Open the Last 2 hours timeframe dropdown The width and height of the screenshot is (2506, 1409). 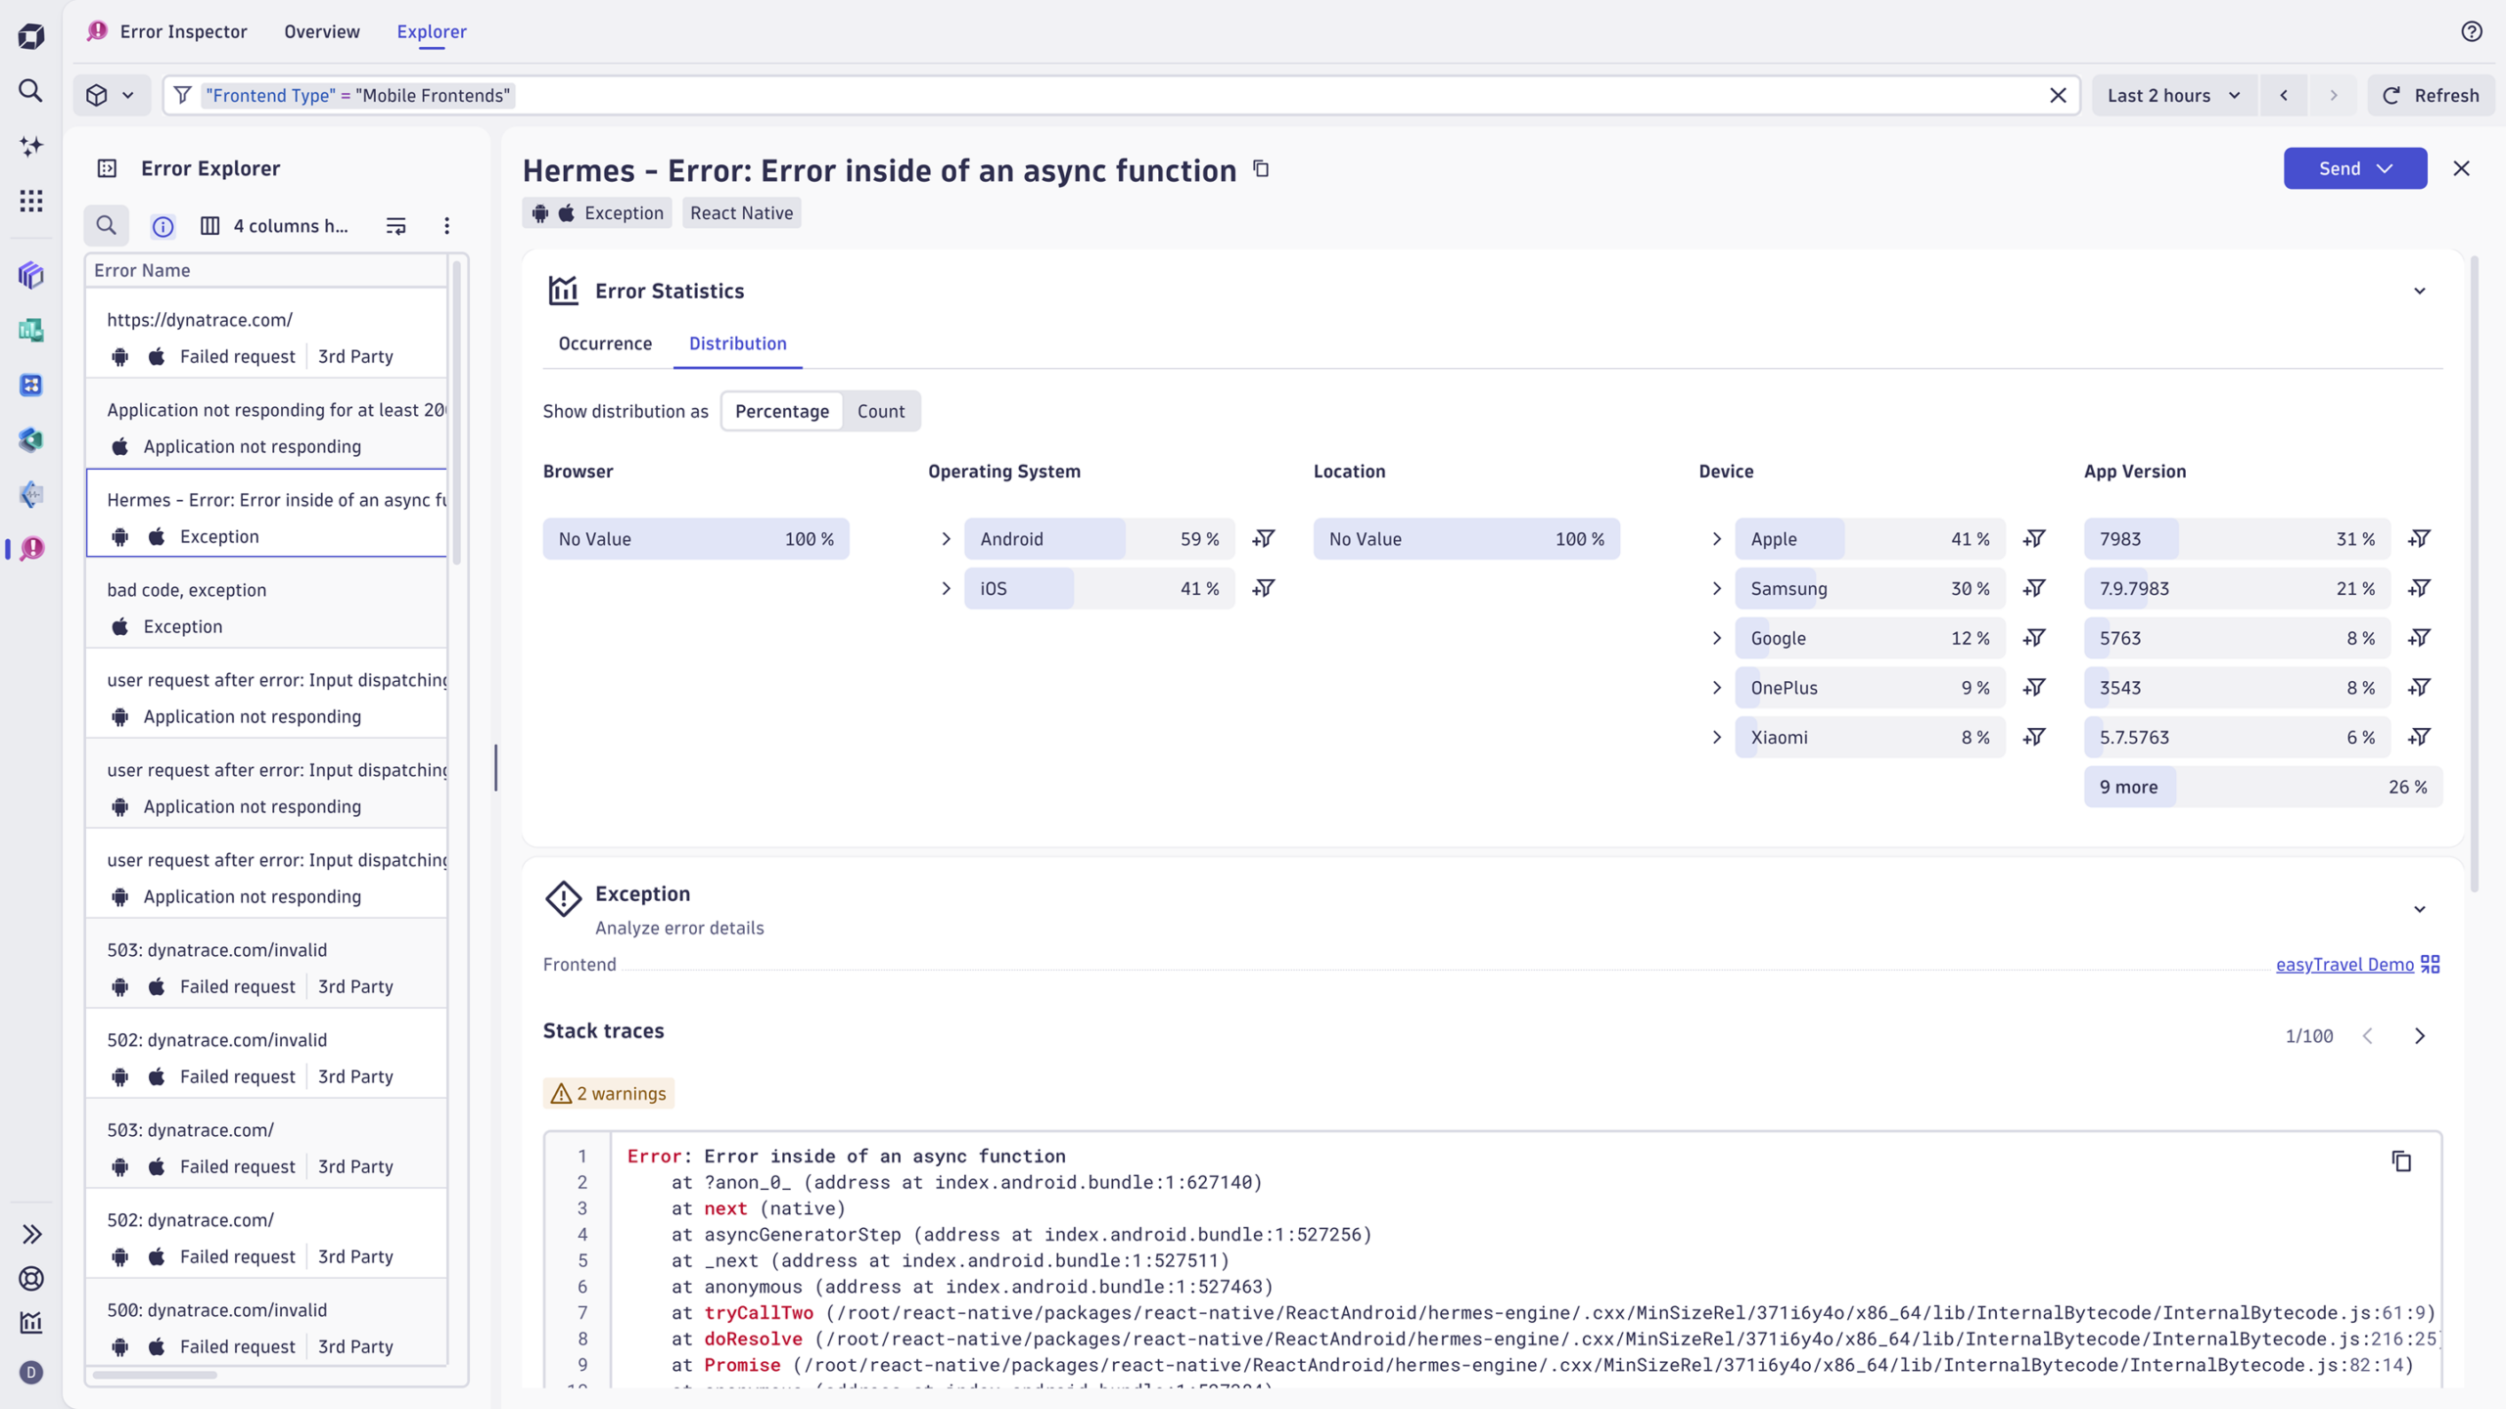[x=2173, y=95]
